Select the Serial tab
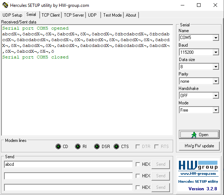Image resolution: width=224 pixels, height=195 pixels. [31, 14]
